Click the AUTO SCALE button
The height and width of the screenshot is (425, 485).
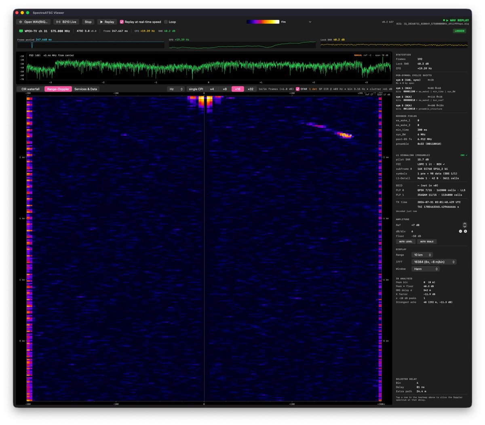(x=427, y=242)
